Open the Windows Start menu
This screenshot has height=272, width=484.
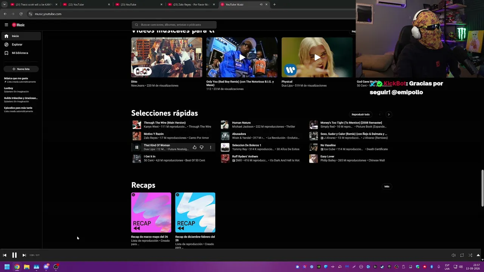tap(7, 267)
